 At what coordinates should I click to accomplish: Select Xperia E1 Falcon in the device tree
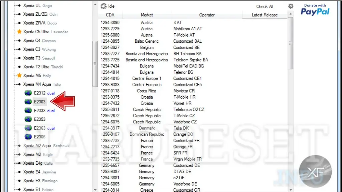pos(38,189)
